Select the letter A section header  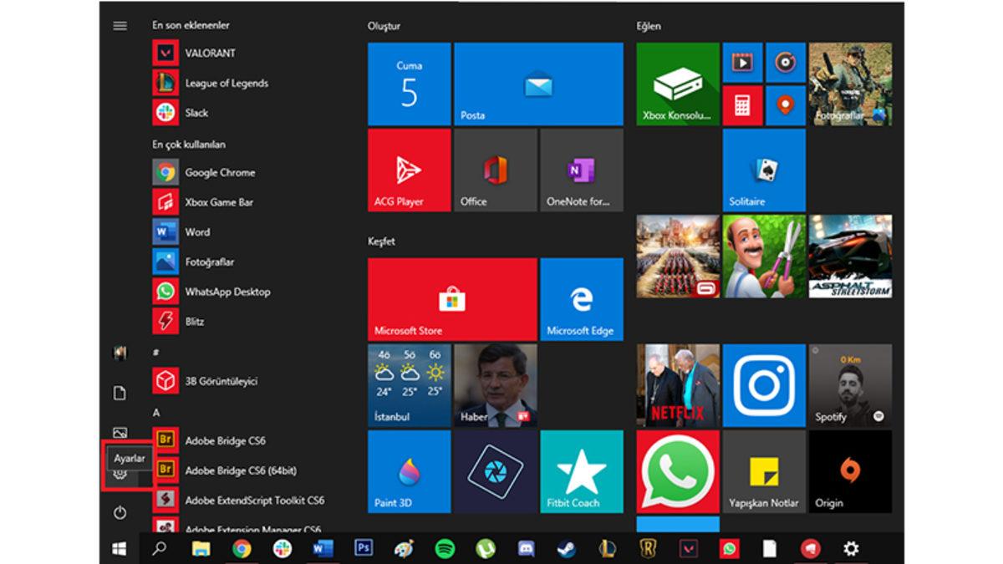(x=155, y=411)
